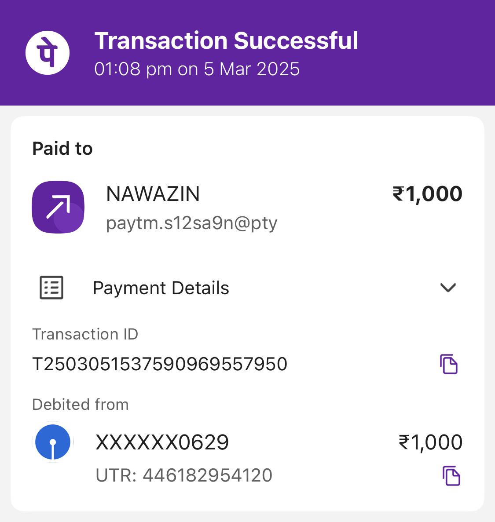The height and width of the screenshot is (522, 495).
Task: Copy the UTR number
Action: [x=451, y=476]
